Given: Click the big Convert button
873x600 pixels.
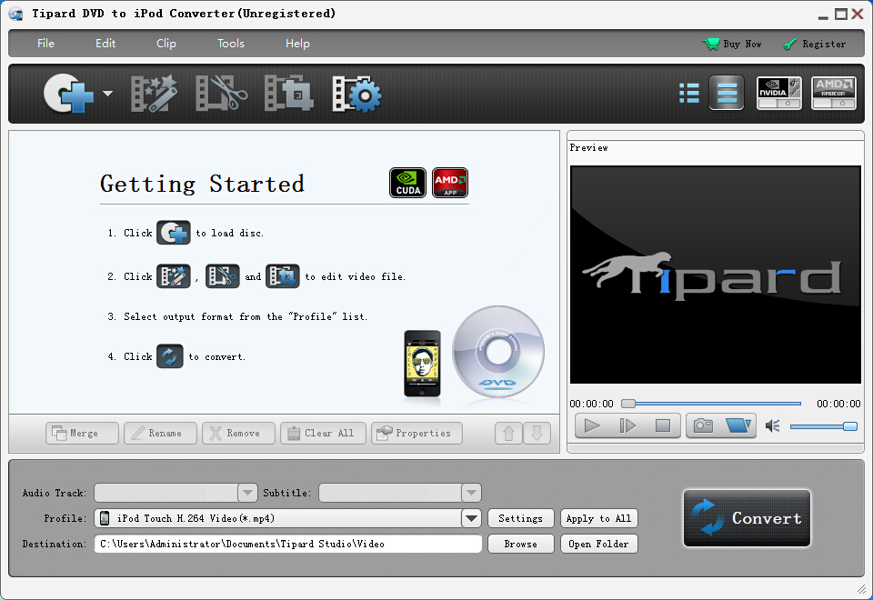Looking at the screenshot, I should [747, 518].
